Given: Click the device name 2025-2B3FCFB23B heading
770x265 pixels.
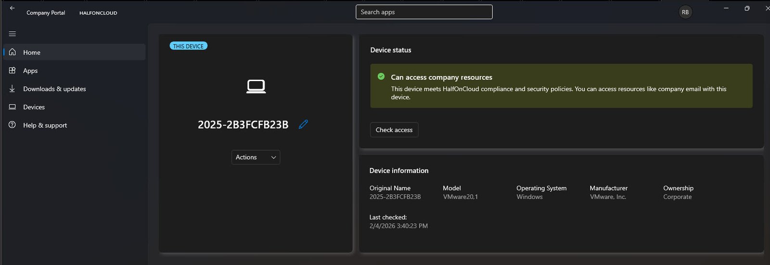Looking at the screenshot, I should 243,125.
